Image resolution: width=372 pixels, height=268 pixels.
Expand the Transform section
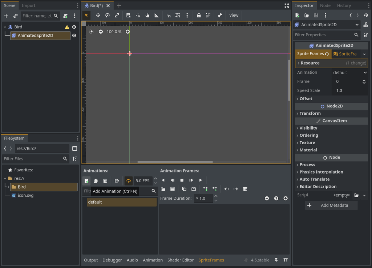(x=310, y=113)
